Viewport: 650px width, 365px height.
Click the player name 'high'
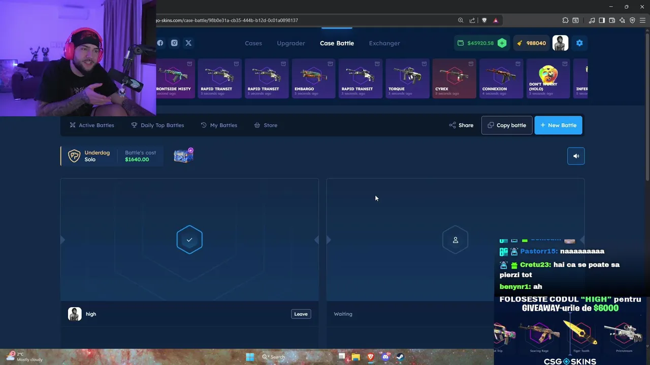pyautogui.click(x=91, y=314)
